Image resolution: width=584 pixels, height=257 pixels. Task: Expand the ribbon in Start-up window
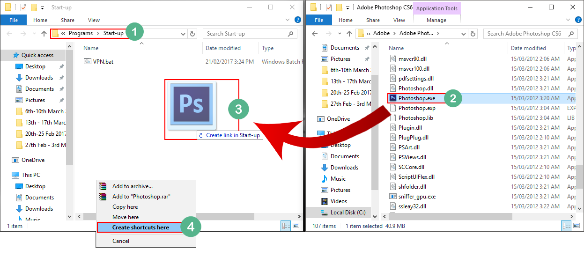[x=288, y=20]
